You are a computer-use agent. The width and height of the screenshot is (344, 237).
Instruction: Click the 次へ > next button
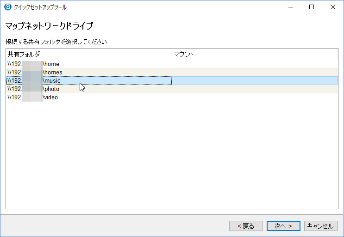pyautogui.click(x=283, y=226)
